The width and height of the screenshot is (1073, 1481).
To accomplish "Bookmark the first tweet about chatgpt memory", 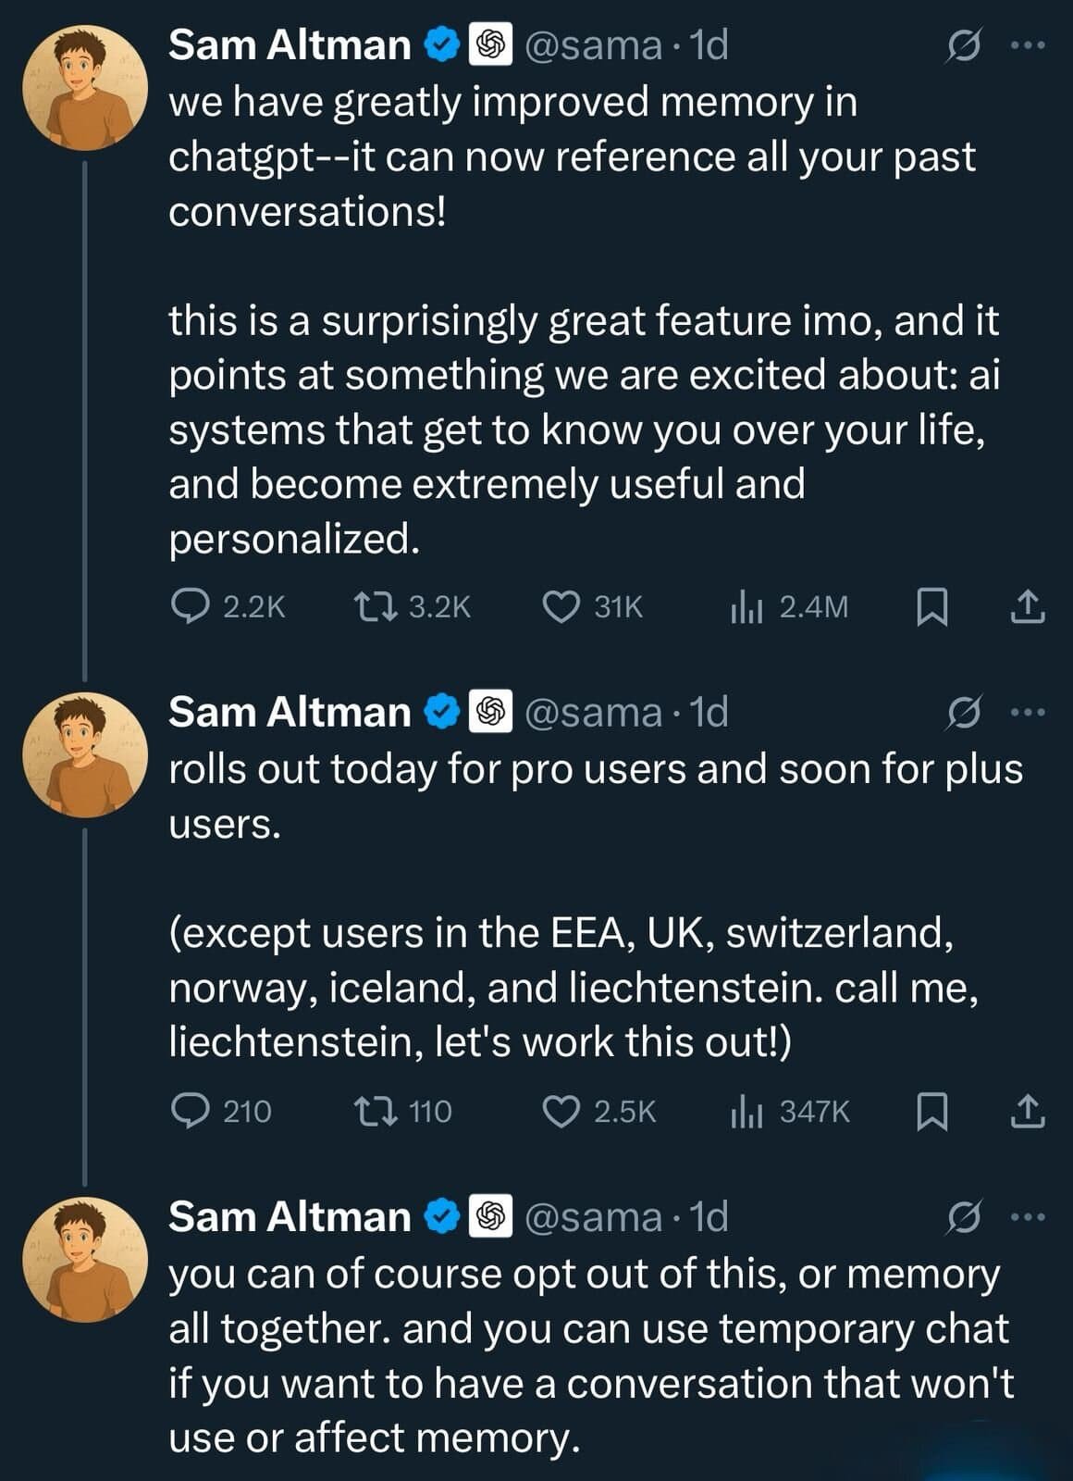I will [931, 607].
